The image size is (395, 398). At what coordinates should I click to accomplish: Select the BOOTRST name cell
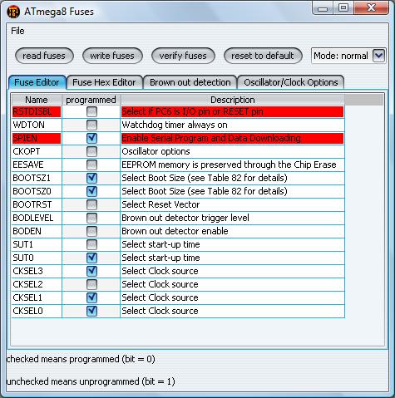tap(37, 204)
